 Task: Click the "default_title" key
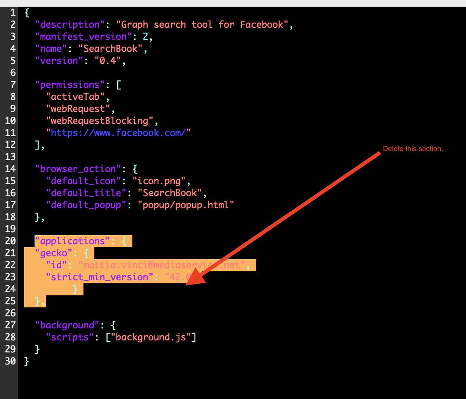pos(86,193)
